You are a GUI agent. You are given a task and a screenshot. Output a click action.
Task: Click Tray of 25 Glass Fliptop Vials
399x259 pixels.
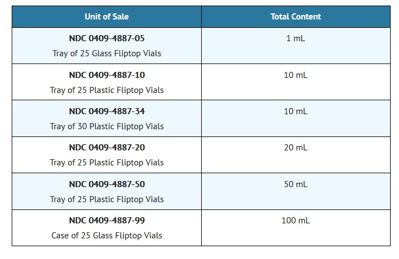(106, 53)
